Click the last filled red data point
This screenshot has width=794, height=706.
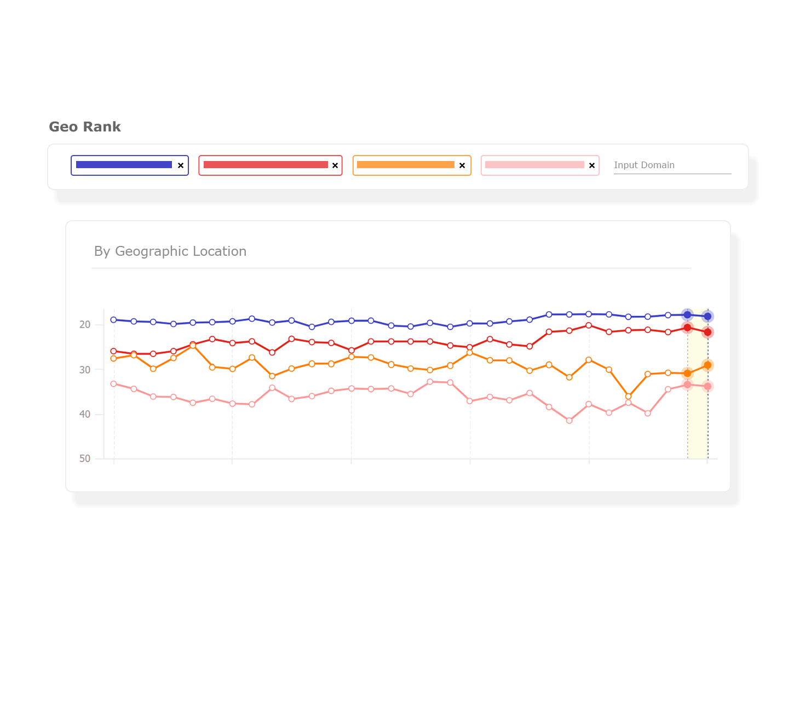(x=707, y=332)
